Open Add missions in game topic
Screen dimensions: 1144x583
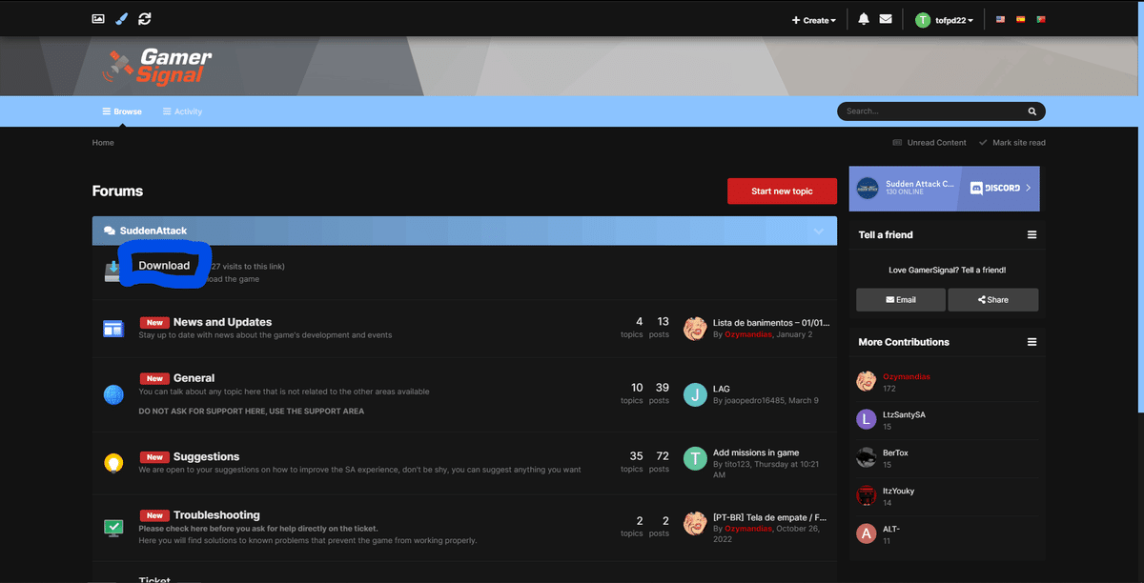[x=756, y=452]
